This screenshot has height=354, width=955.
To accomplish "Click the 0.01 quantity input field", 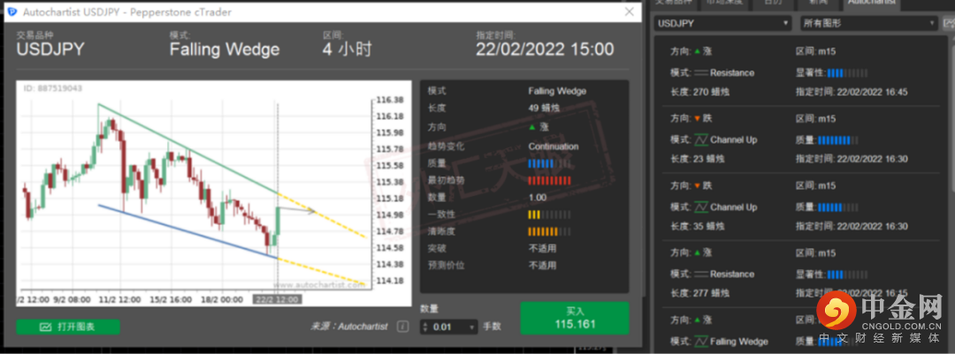I will click(x=448, y=328).
